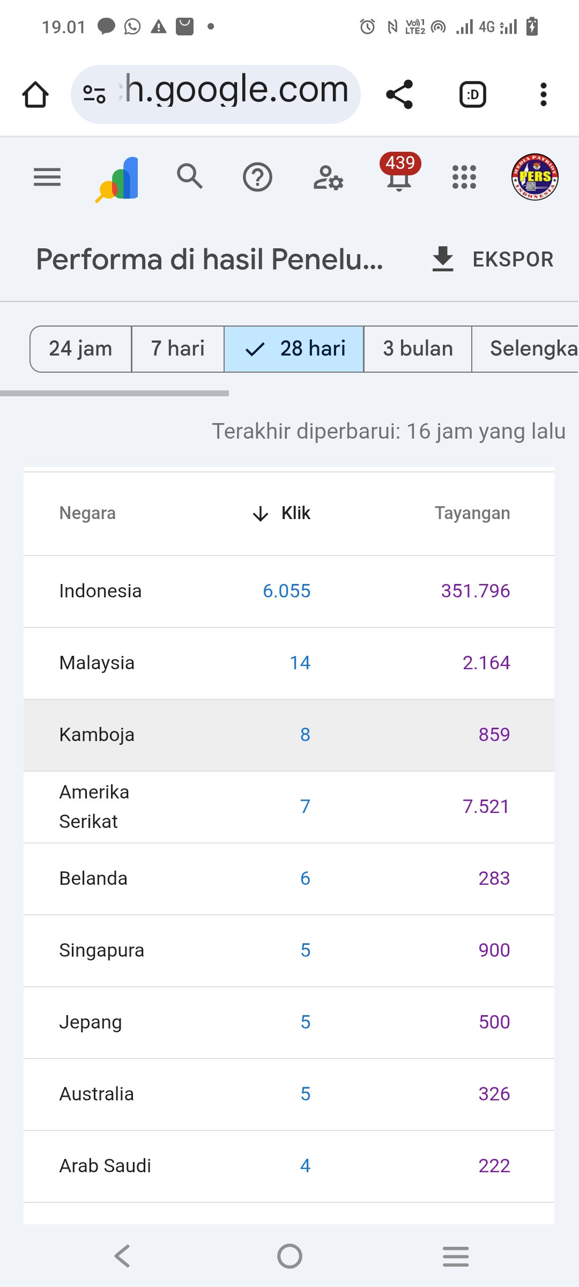The height and width of the screenshot is (1287, 579).
Task: Select the 7 hari date range
Action: [x=177, y=349]
